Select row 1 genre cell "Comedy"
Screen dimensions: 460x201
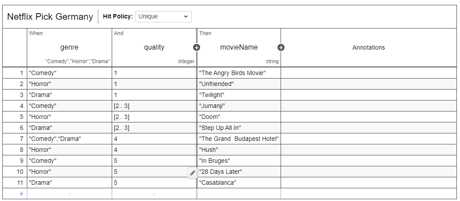69,73
